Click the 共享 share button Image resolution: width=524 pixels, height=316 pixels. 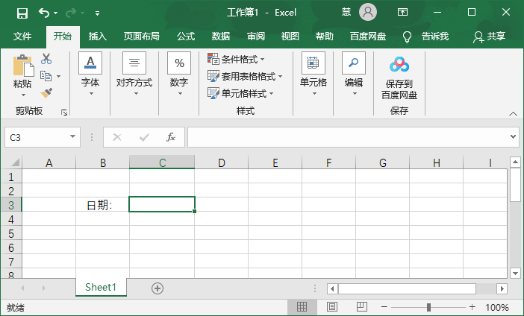point(490,36)
